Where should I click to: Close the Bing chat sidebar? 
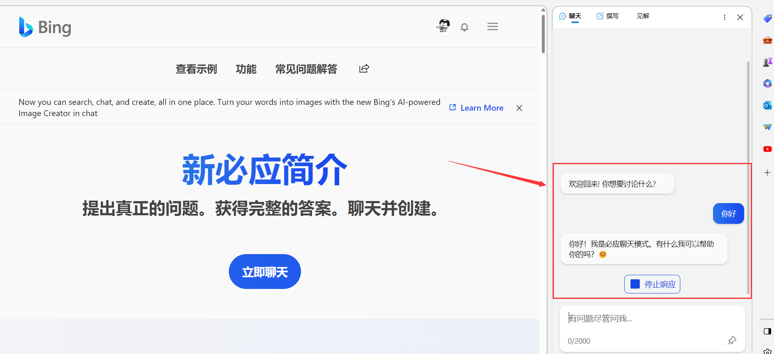(x=740, y=17)
